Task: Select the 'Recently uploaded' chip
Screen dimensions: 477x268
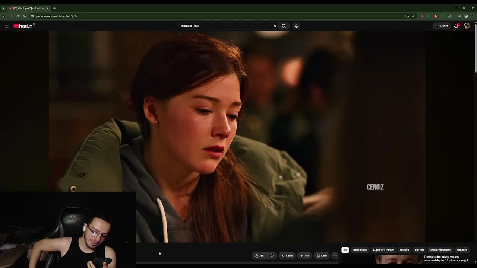Action: (x=440, y=250)
